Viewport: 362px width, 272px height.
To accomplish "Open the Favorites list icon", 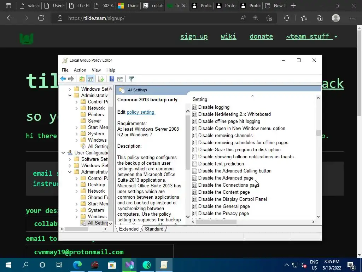I will (304, 18).
